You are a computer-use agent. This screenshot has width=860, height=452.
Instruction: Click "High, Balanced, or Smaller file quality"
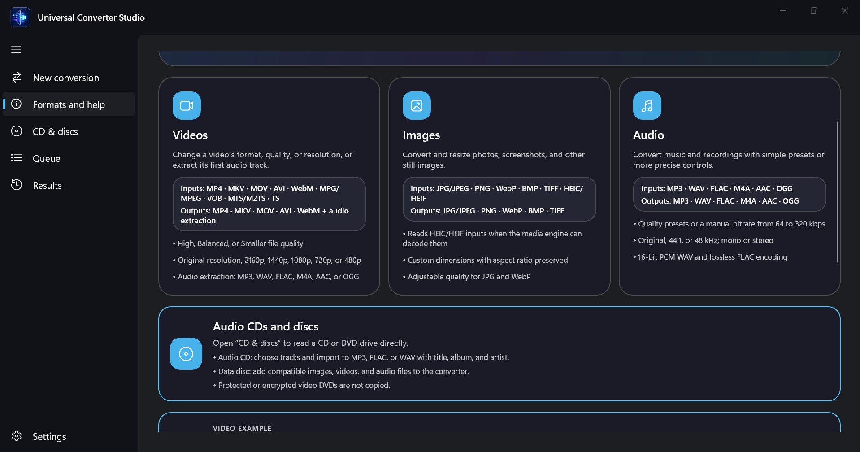pos(238,243)
